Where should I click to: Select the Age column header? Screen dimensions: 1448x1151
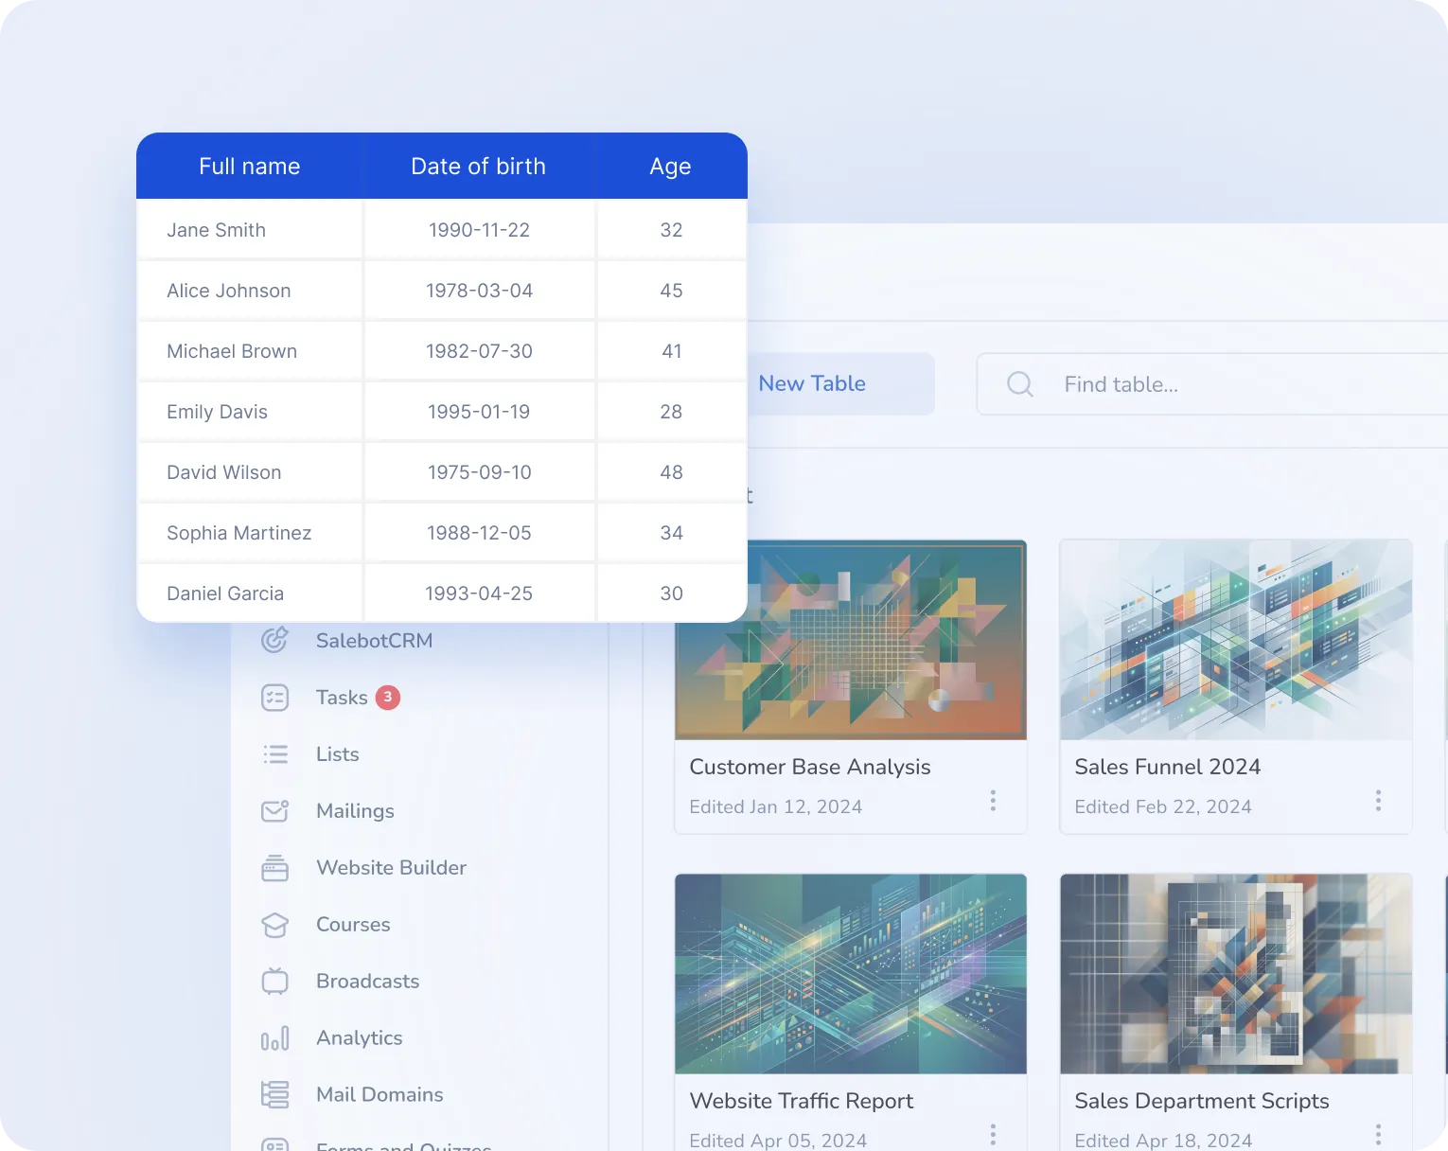pos(670,166)
